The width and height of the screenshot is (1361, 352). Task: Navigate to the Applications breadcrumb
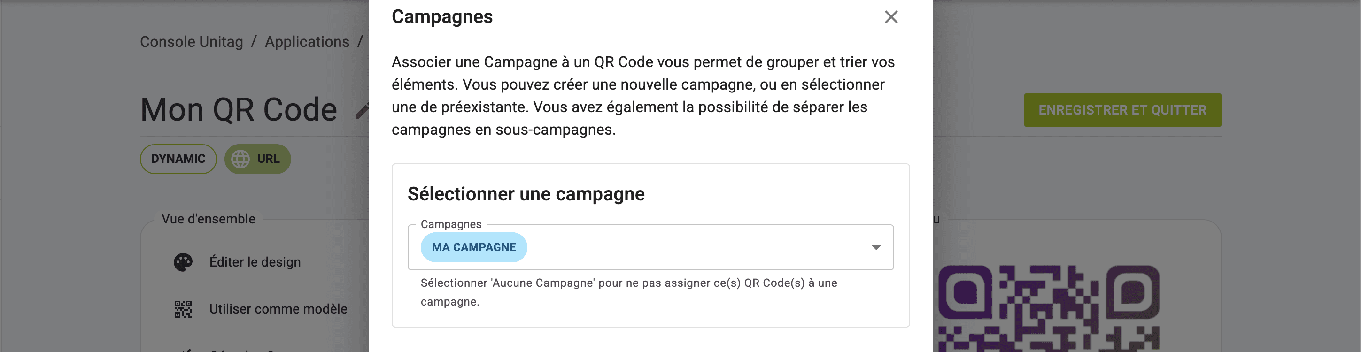(307, 42)
